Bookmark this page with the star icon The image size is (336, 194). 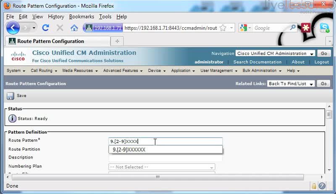pos(223,28)
